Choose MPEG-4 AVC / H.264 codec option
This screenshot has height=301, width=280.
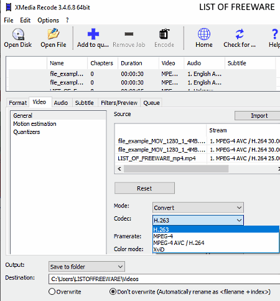coord(216,243)
